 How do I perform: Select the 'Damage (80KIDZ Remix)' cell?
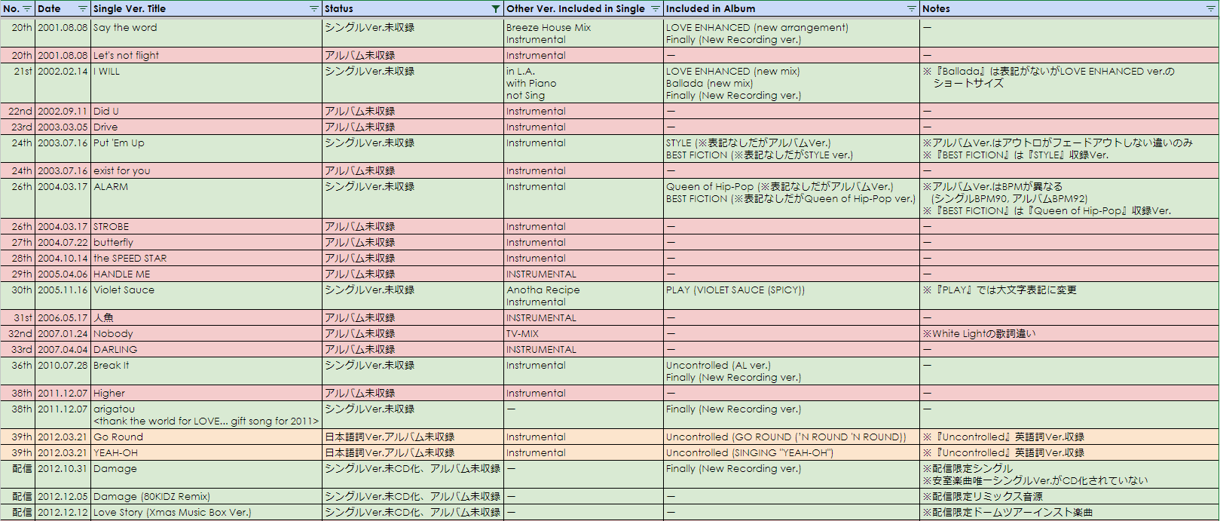point(206,497)
